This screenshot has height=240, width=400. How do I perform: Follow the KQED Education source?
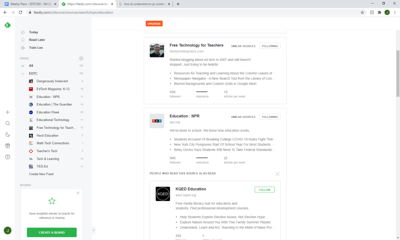(265, 190)
